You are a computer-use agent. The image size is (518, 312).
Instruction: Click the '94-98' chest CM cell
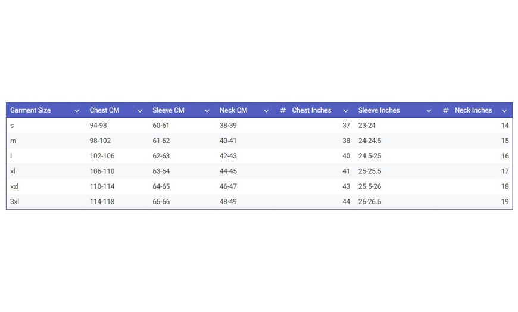98,126
